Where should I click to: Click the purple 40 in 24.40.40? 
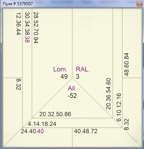[40, 131]
